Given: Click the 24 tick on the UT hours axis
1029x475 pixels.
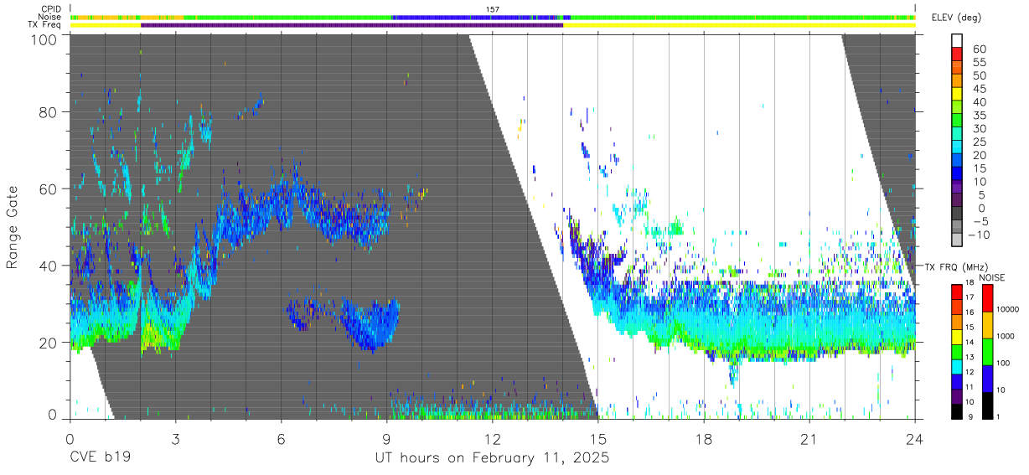Looking at the screenshot, I should coord(914,439).
